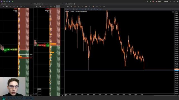Click the link icon in the ARPA/USDT panel toolbar
This screenshot has height=100, width=179.
pyautogui.click(x=37, y=7)
